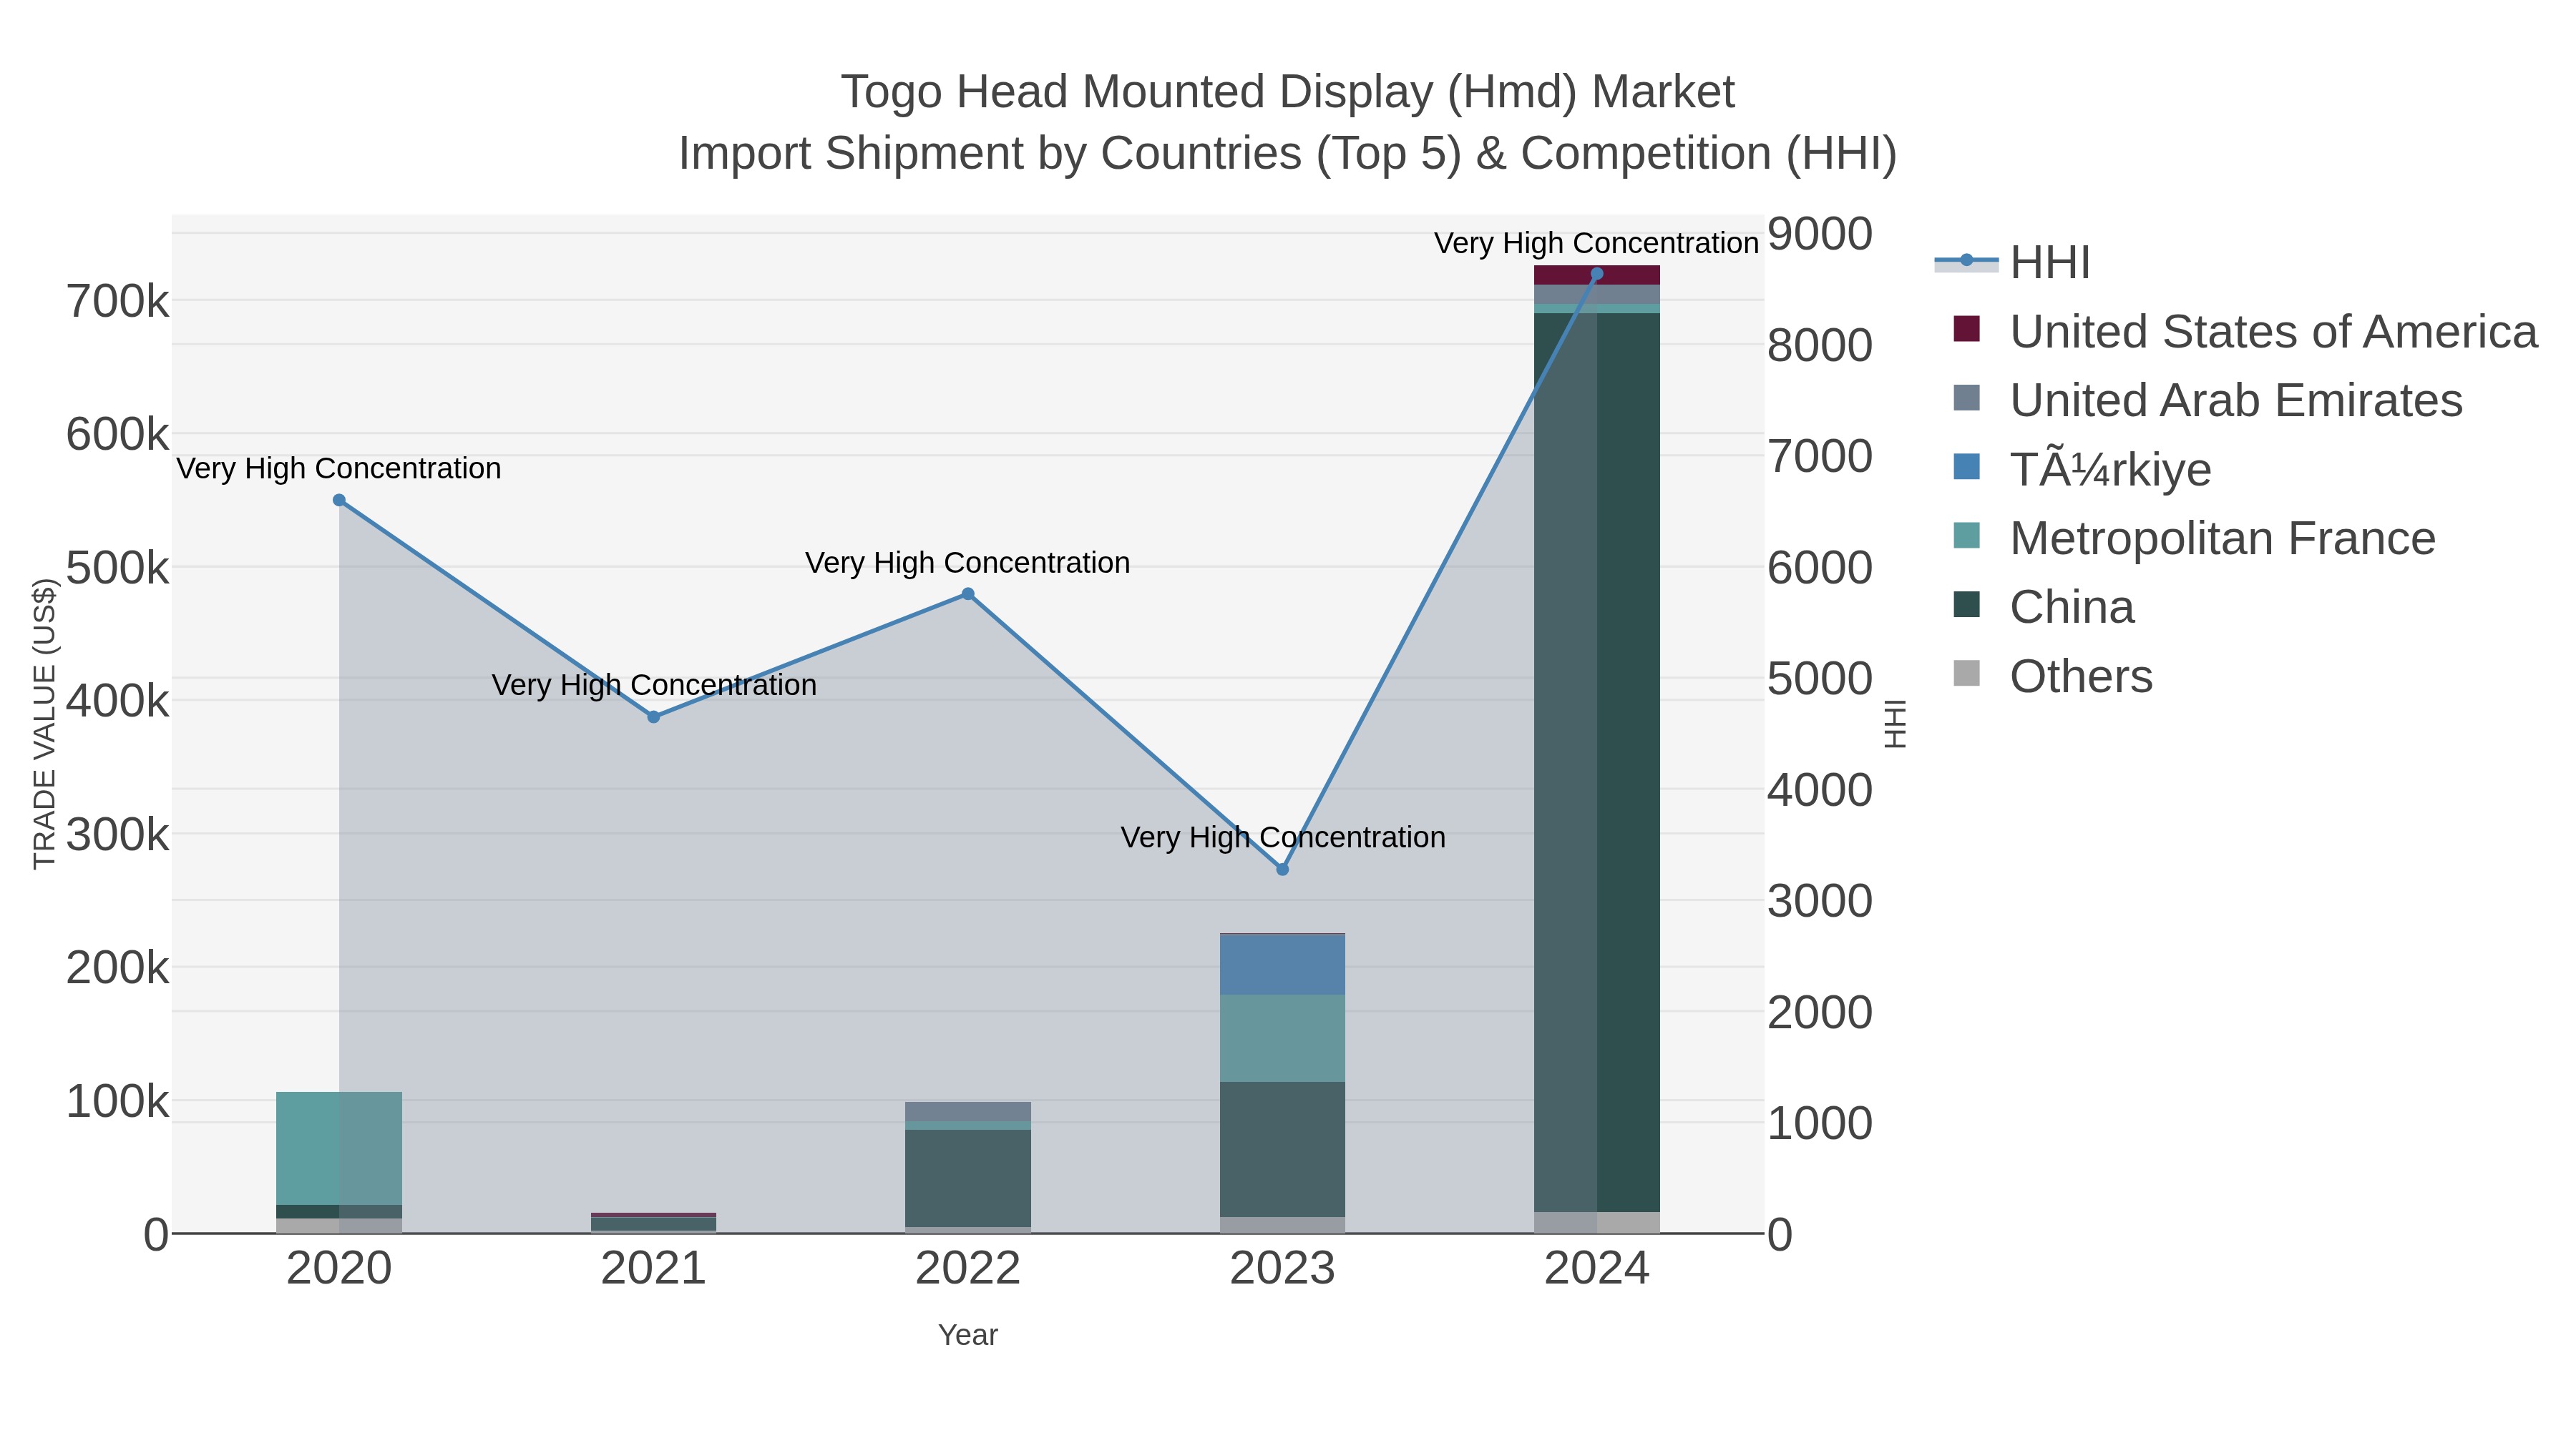Click the blue TÃ¼rkiye color swatch
2576x1448 pixels.
[x=1966, y=467]
